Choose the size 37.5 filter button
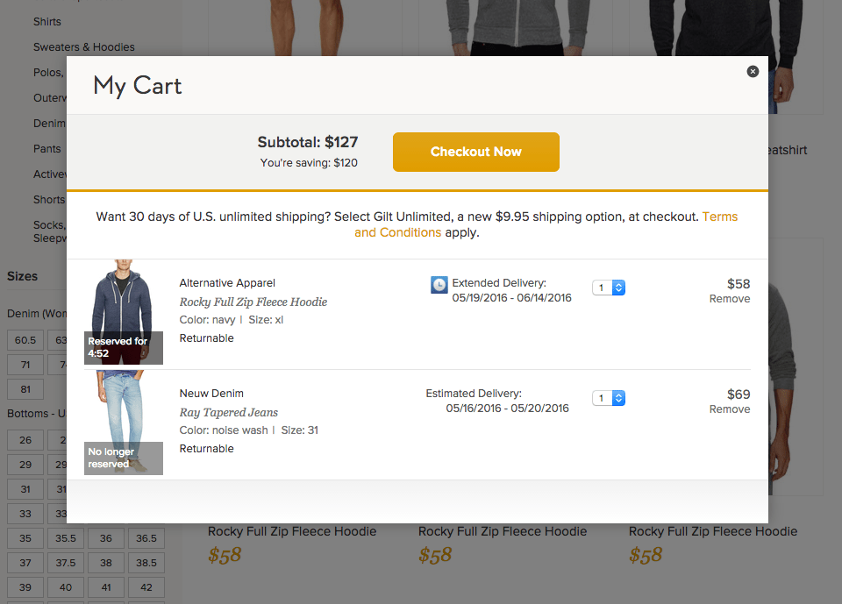 pos(66,563)
